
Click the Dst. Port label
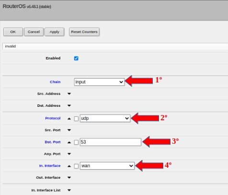53,142
